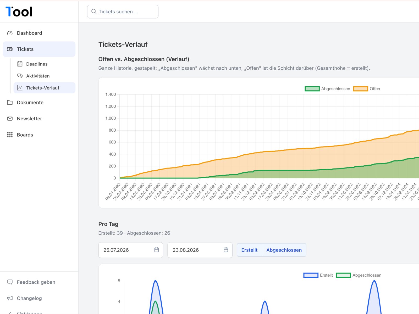Click the start date field 25.07.2026
Viewport: 419px width, 314px height.
coord(131,250)
